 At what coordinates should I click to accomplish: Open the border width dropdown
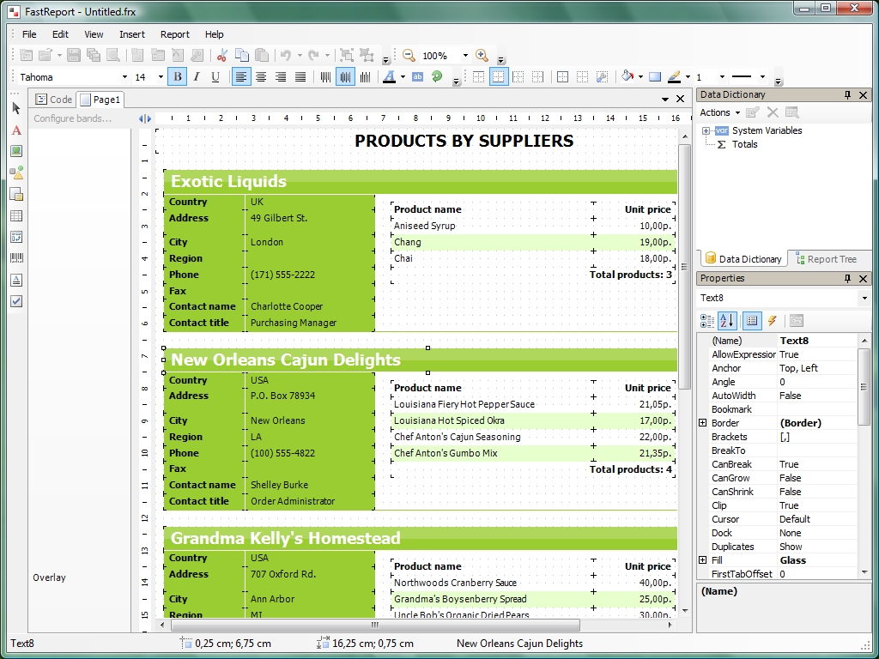point(721,76)
